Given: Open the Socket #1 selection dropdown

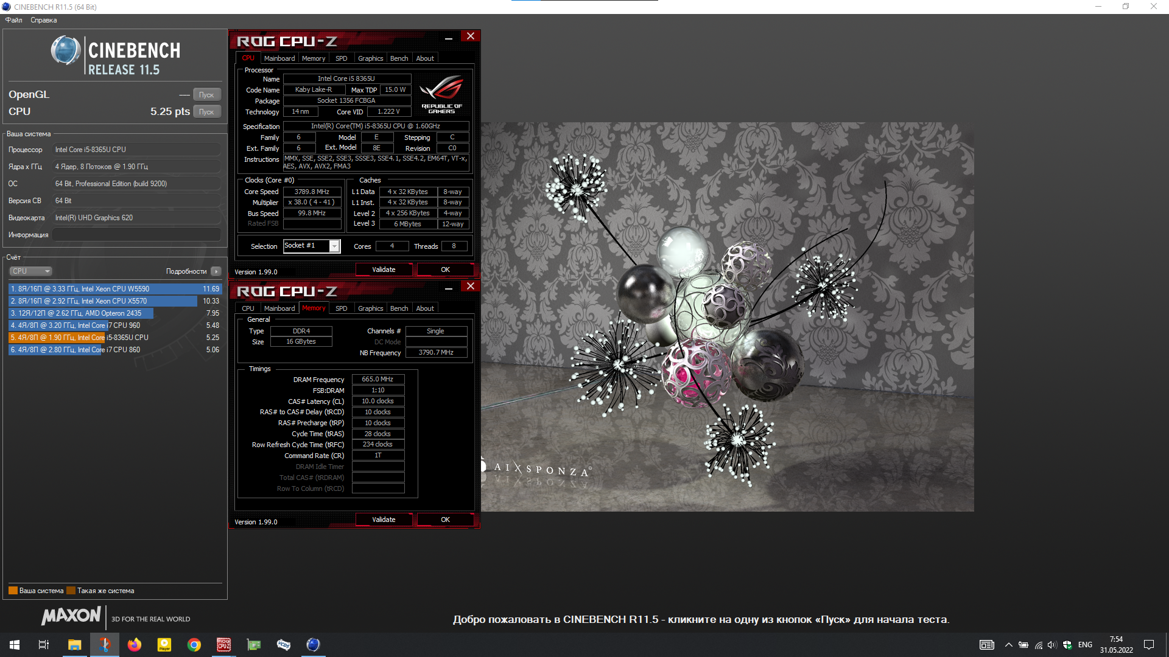Looking at the screenshot, I should 312,246.
